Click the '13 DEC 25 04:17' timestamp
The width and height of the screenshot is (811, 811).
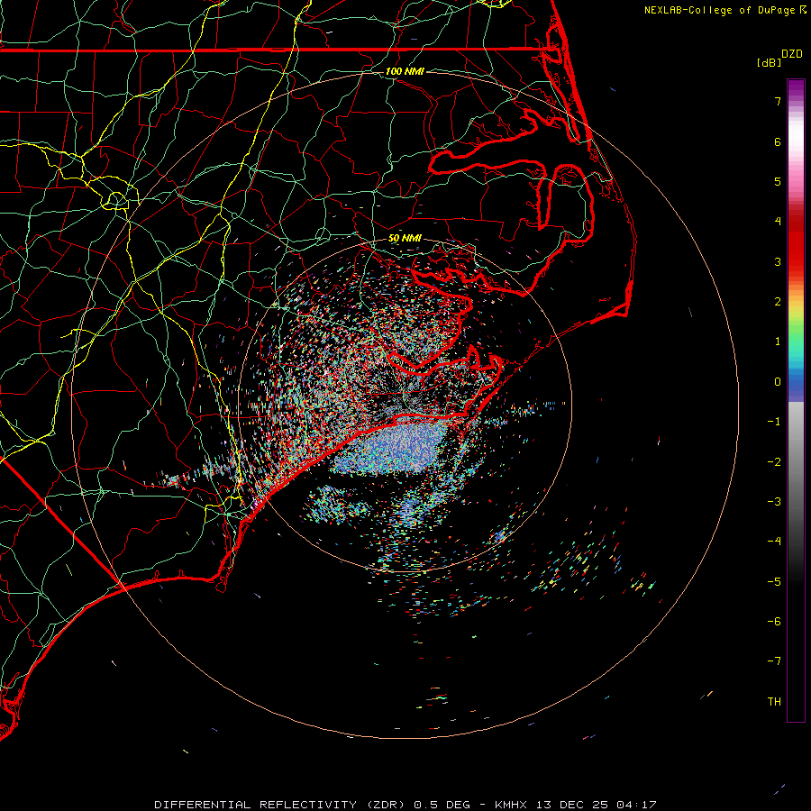(597, 805)
